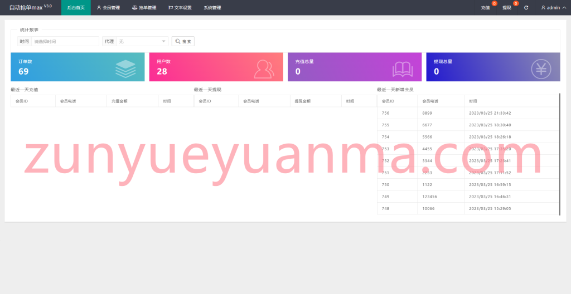Click phone cell 8899
571x294 pixels.
point(441,113)
